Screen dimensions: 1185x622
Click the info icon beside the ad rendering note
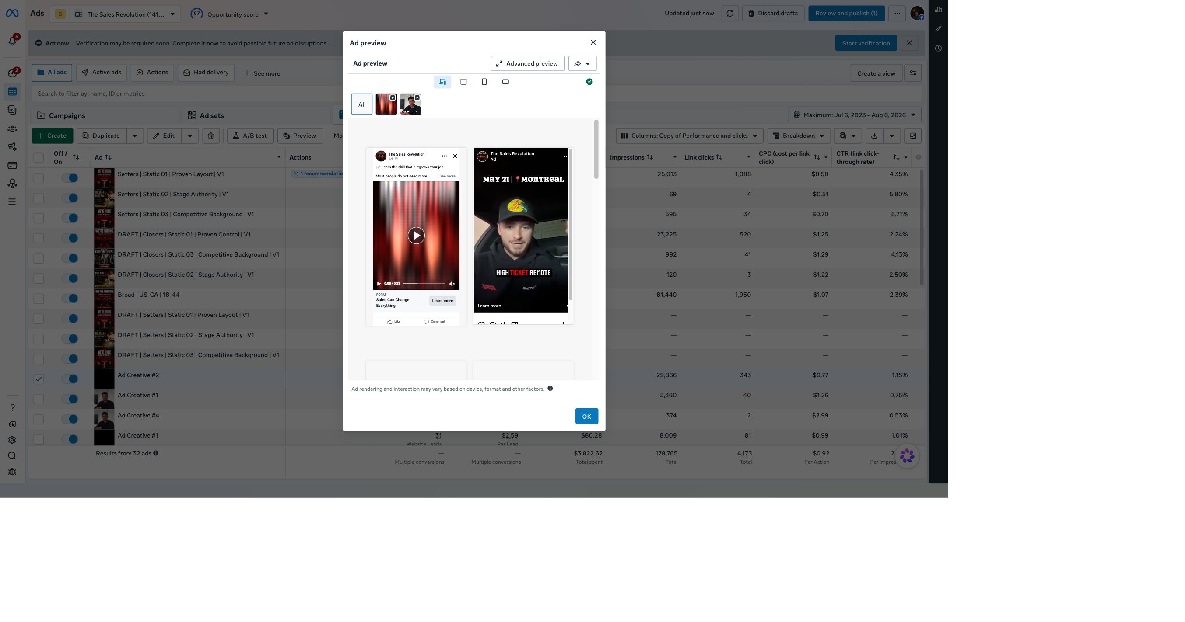point(550,389)
